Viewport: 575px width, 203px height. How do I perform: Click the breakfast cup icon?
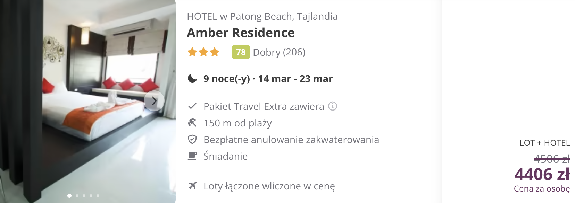192,156
